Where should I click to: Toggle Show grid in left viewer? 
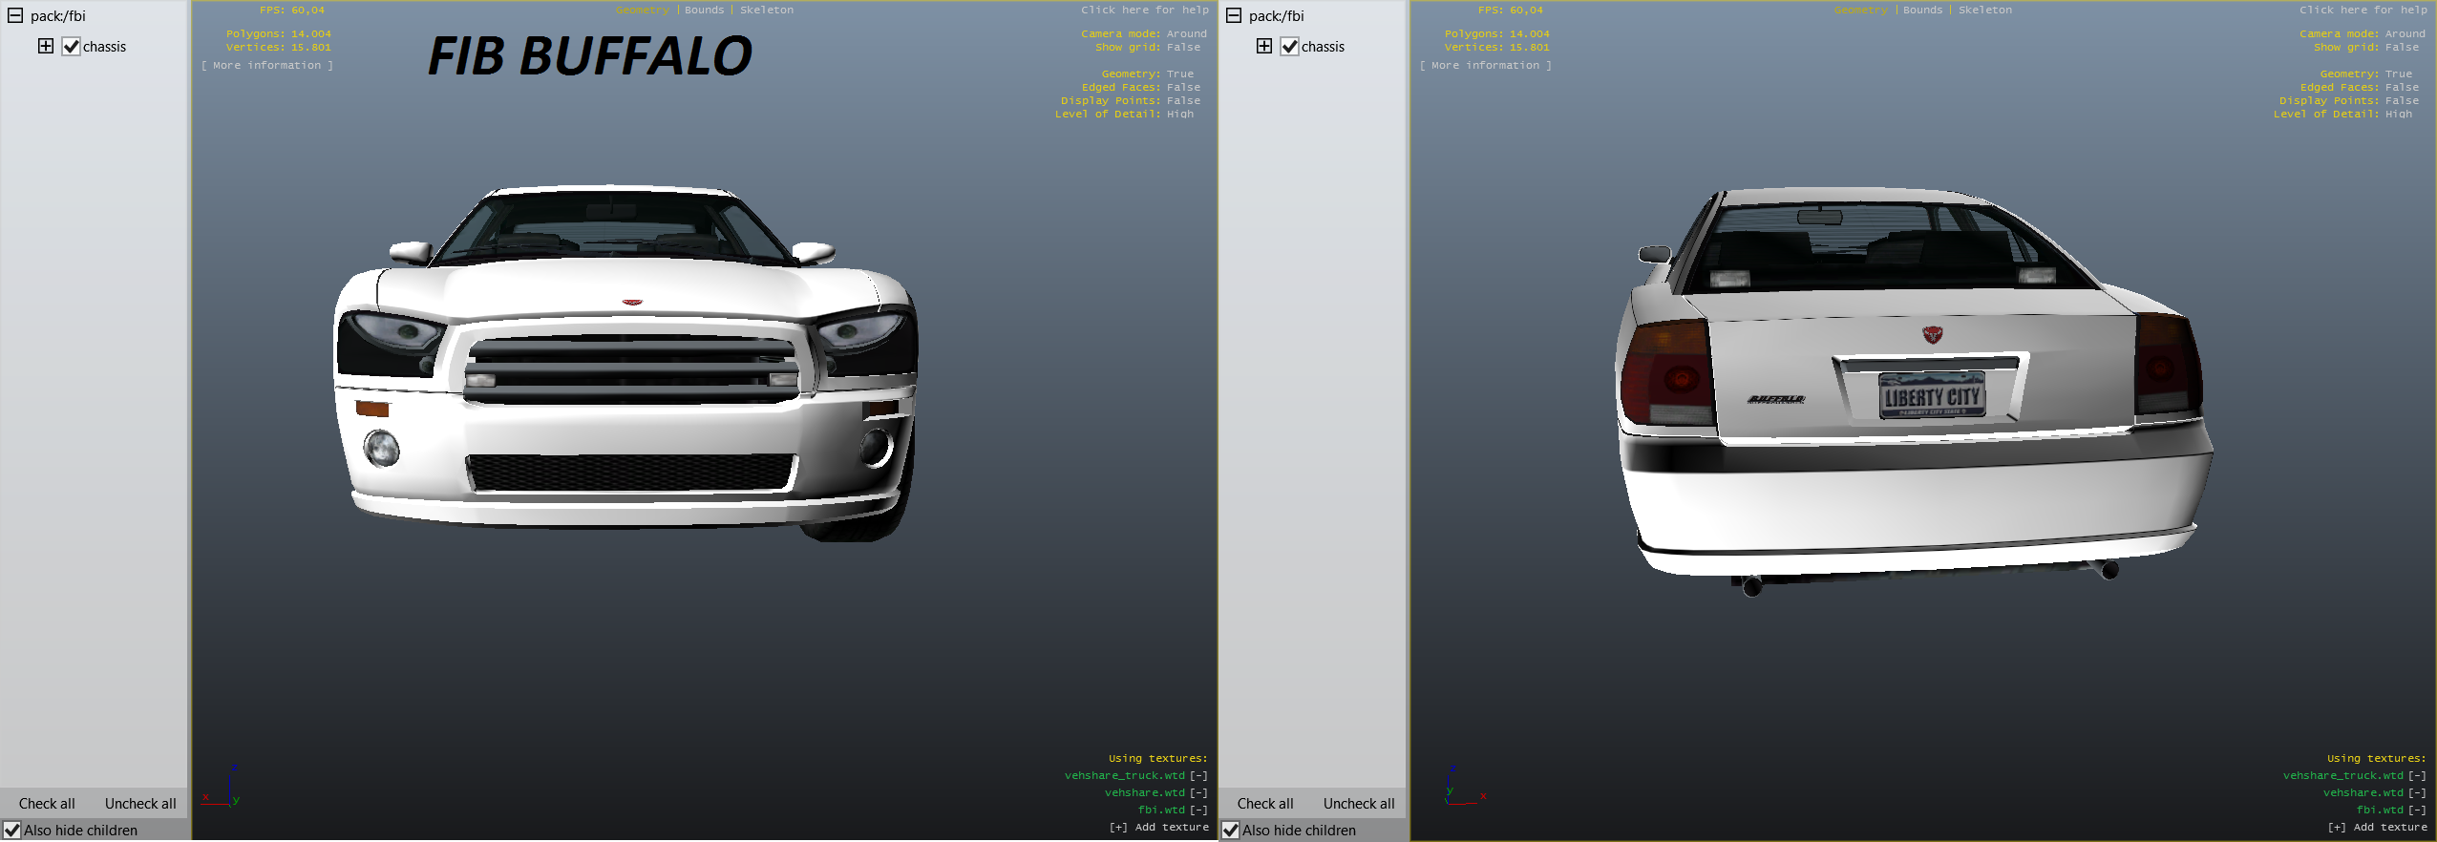tap(1148, 47)
